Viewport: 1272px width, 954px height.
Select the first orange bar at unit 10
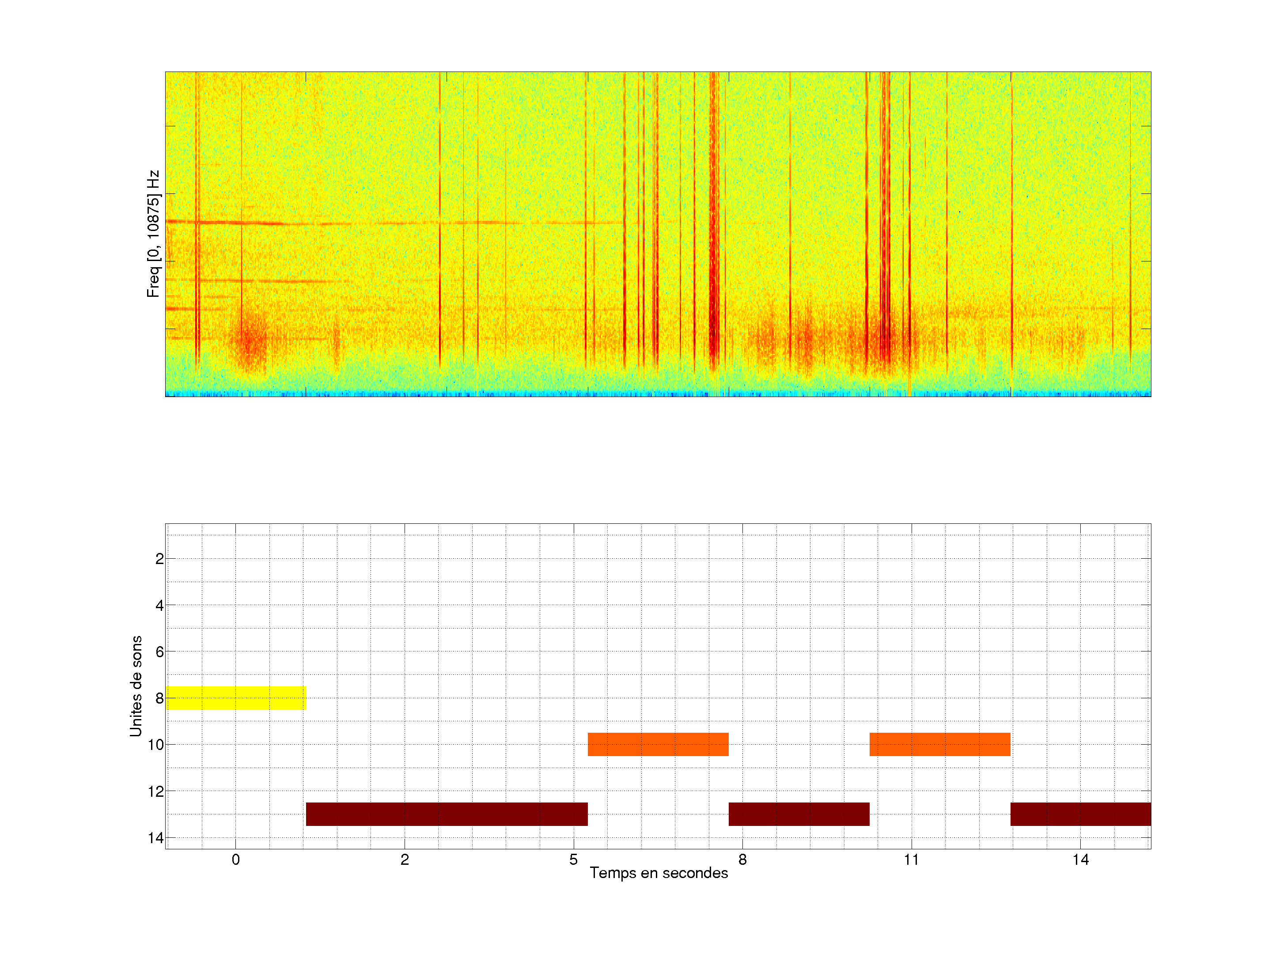[658, 744]
